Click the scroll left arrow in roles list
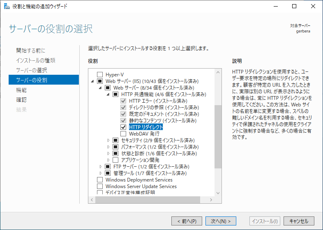The height and width of the screenshot is (230, 323). (x=92, y=200)
